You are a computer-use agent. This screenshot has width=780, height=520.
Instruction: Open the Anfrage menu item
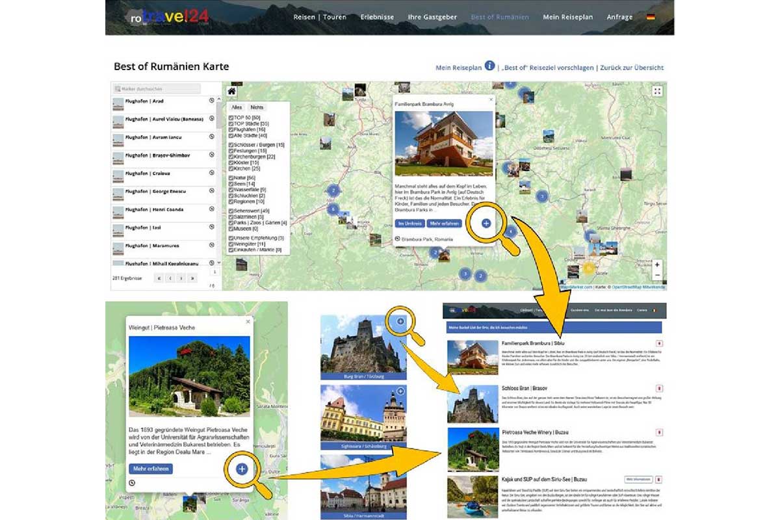[x=619, y=17]
